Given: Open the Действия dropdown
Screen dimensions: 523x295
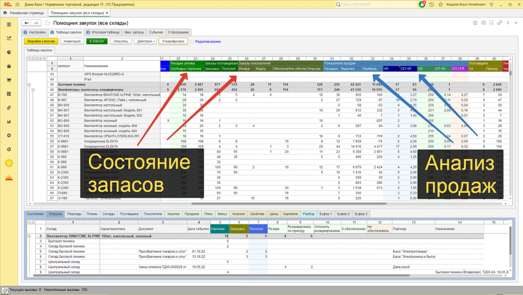Looking at the screenshot, I should [x=146, y=41].
